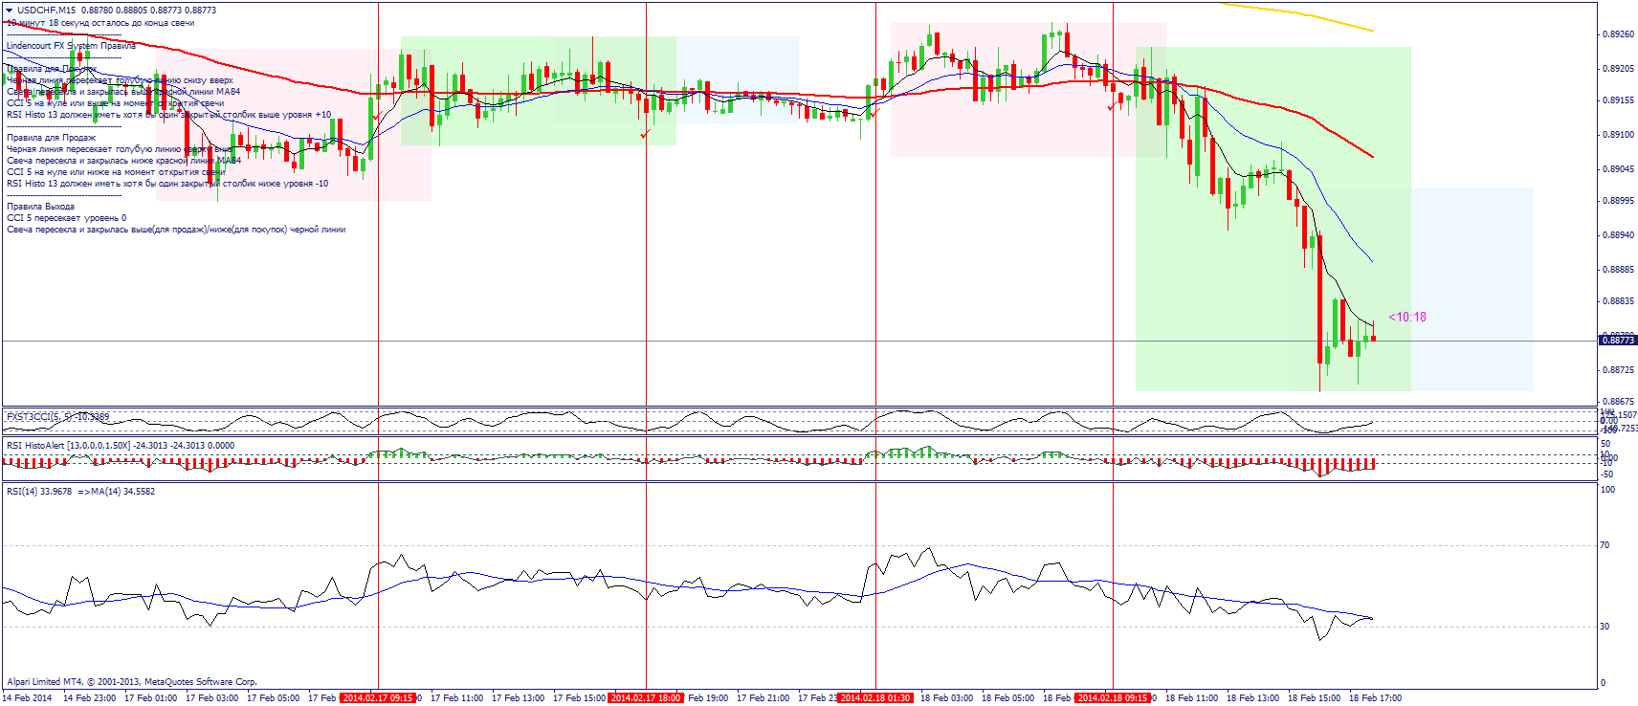Click the 18 Feb 13:00 time axis label

(x=1253, y=698)
